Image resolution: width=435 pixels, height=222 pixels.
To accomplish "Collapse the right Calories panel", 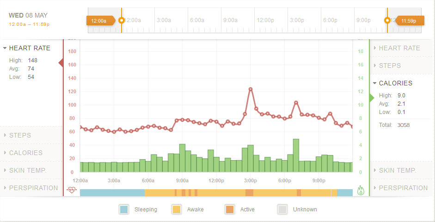I will (395, 83).
